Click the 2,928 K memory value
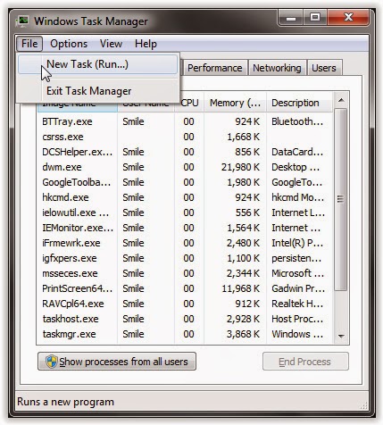Image resolution: width=383 pixels, height=425 pixels. coord(243,319)
